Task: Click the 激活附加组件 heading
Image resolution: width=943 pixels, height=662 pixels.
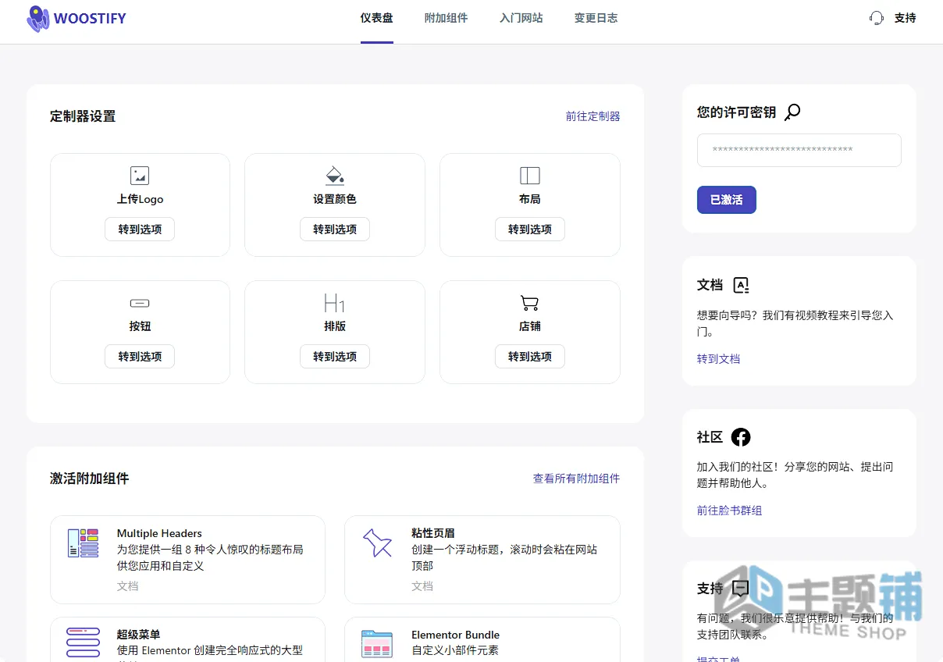Action: pos(90,479)
